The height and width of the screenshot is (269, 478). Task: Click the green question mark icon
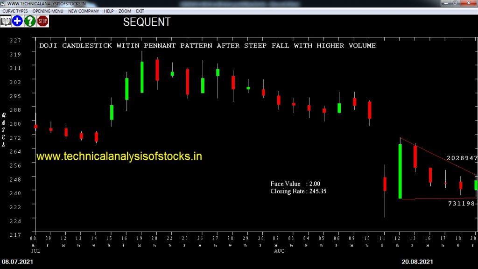click(30, 21)
